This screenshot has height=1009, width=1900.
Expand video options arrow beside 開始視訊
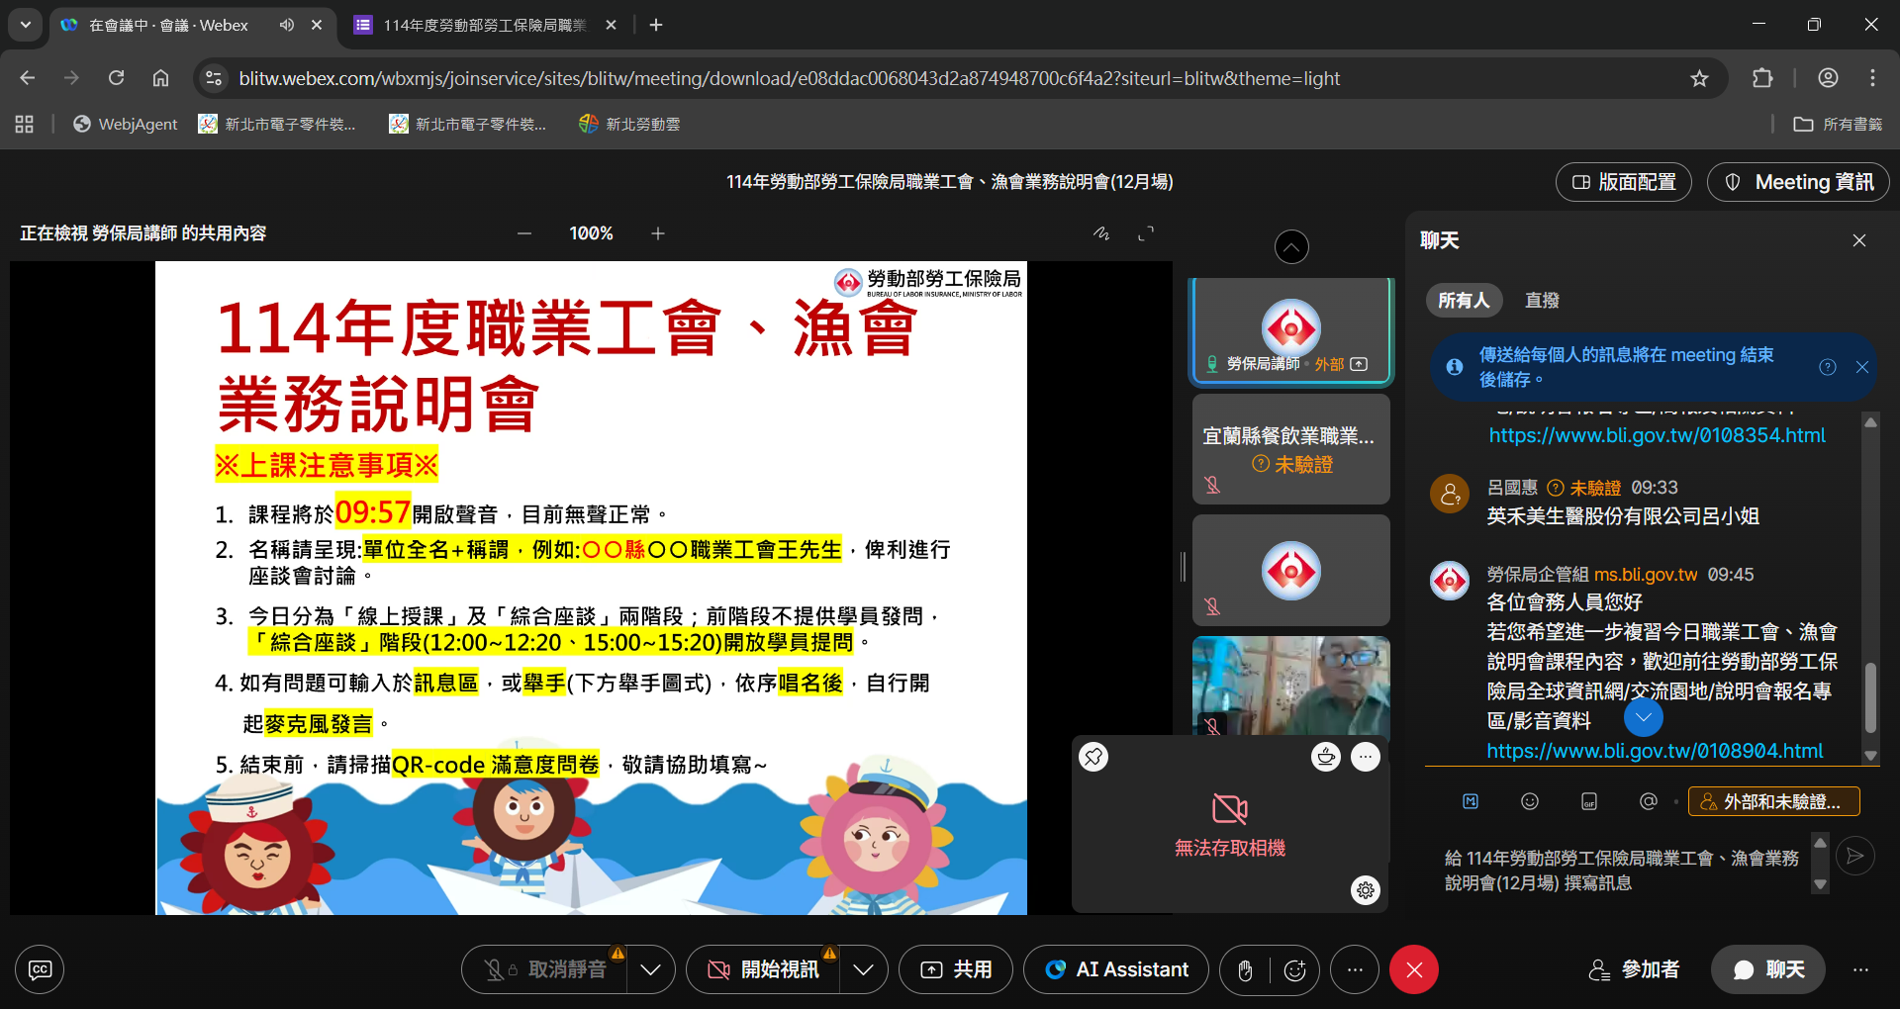tap(863, 969)
